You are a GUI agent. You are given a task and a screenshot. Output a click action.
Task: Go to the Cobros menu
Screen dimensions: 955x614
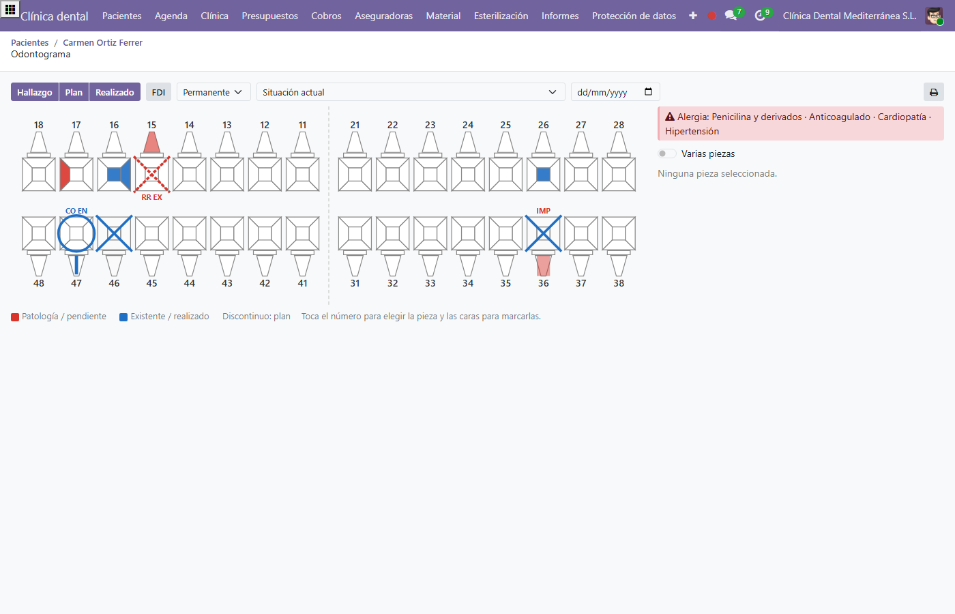pos(326,16)
